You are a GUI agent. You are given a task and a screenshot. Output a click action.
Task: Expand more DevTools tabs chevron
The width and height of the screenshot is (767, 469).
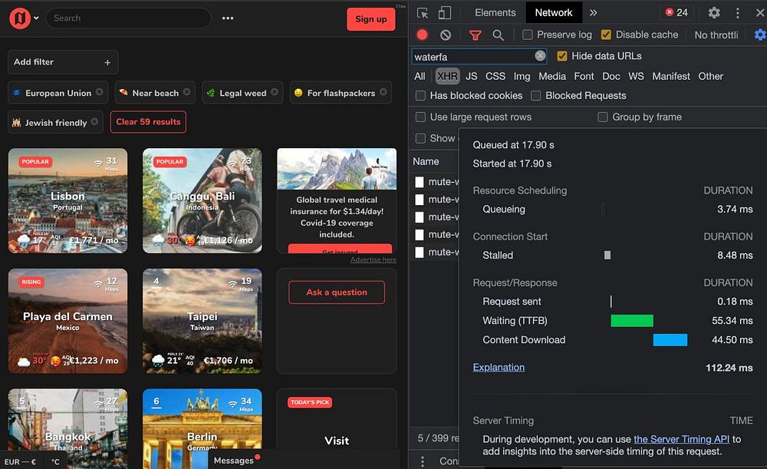pos(594,13)
